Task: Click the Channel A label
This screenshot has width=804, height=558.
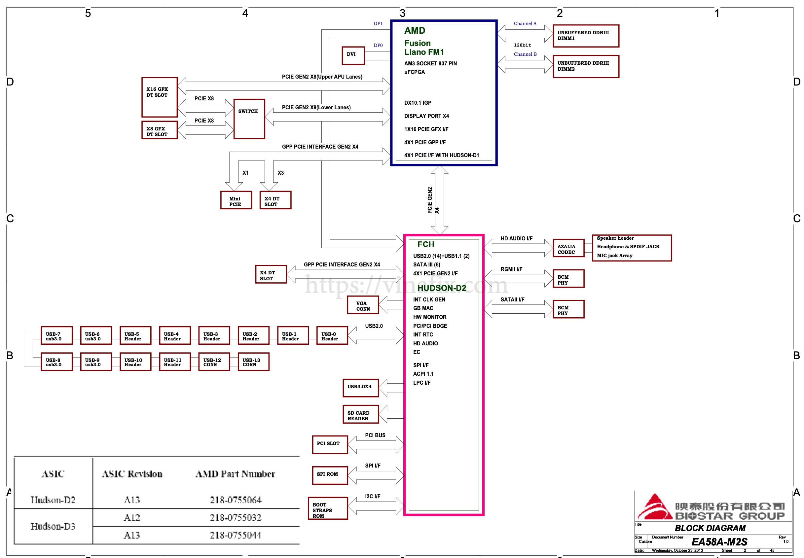Action: click(525, 23)
